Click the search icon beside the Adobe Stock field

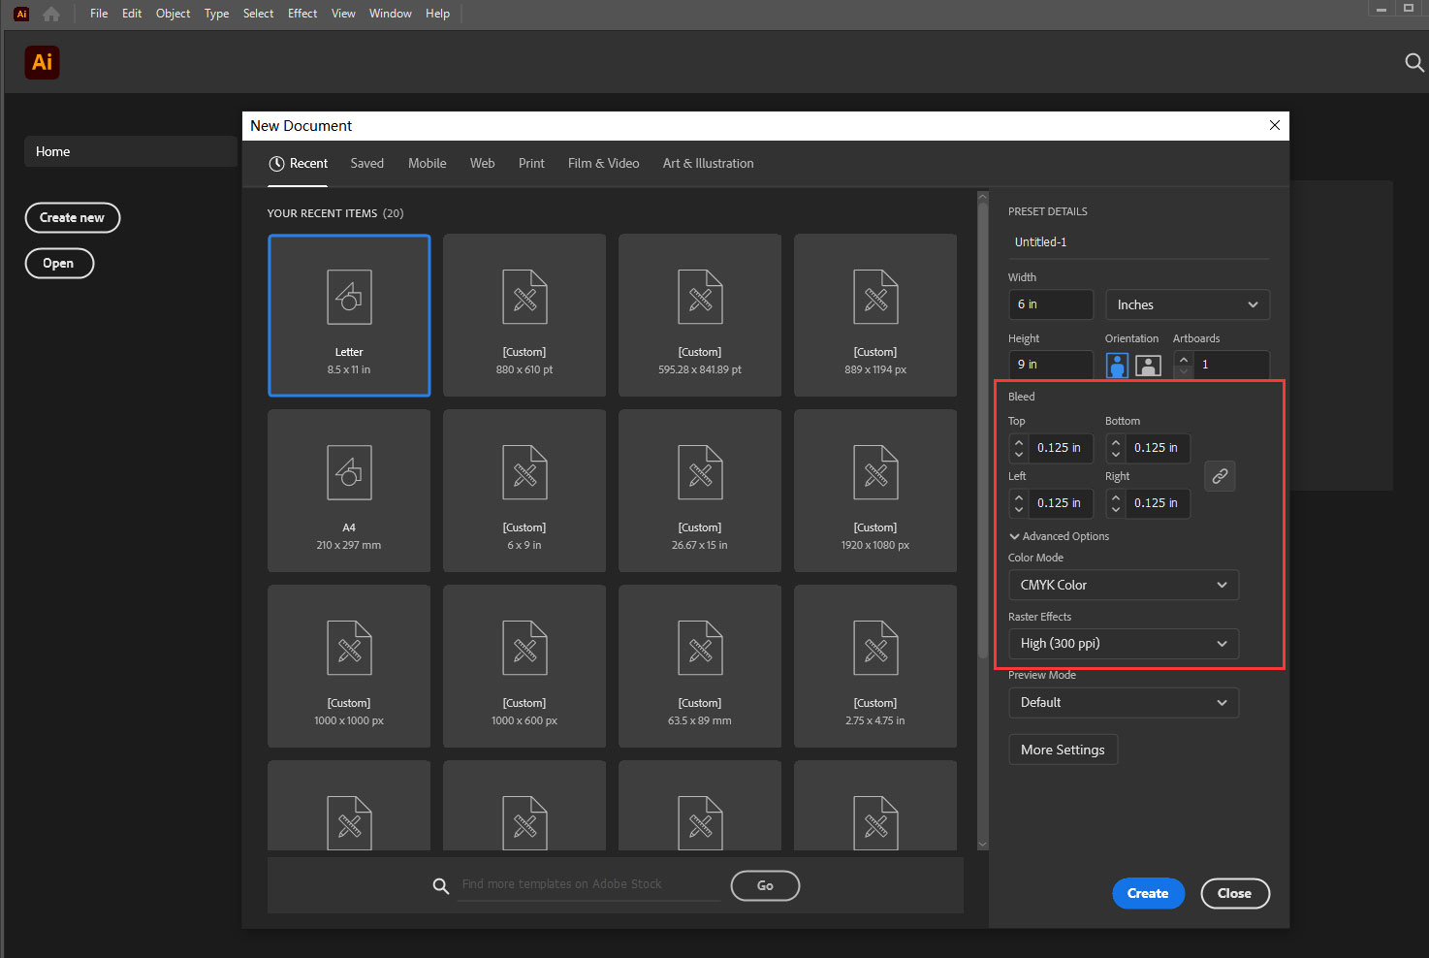click(x=440, y=885)
